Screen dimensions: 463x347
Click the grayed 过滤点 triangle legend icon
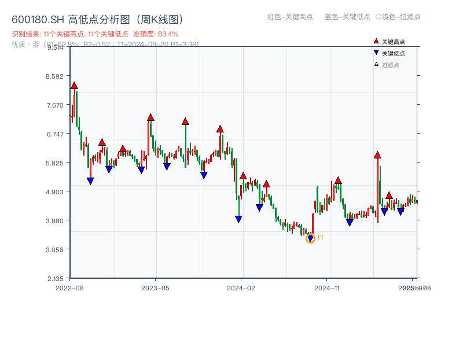pyautogui.click(x=376, y=63)
